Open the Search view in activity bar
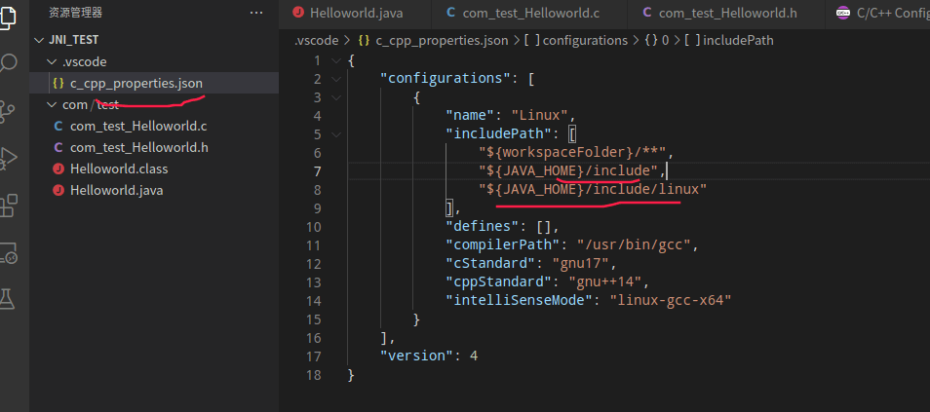Image resolution: width=930 pixels, height=412 pixels. [8, 63]
